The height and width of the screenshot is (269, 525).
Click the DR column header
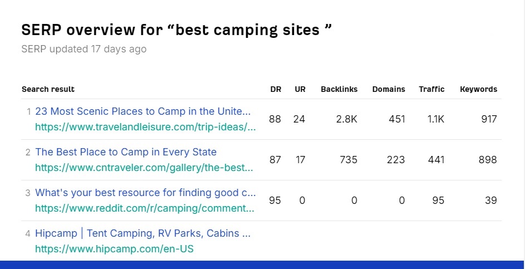click(276, 90)
